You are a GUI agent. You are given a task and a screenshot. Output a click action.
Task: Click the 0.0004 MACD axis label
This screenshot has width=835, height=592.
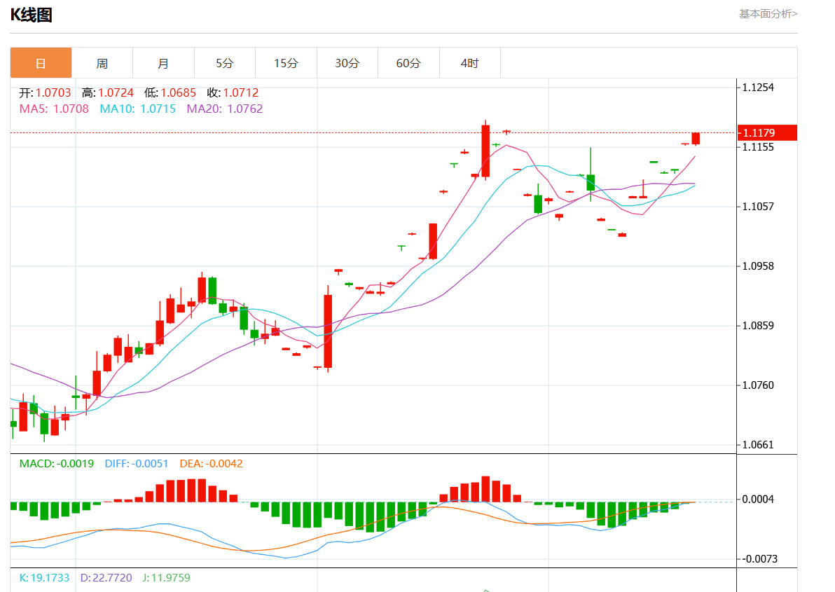coord(759,500)
